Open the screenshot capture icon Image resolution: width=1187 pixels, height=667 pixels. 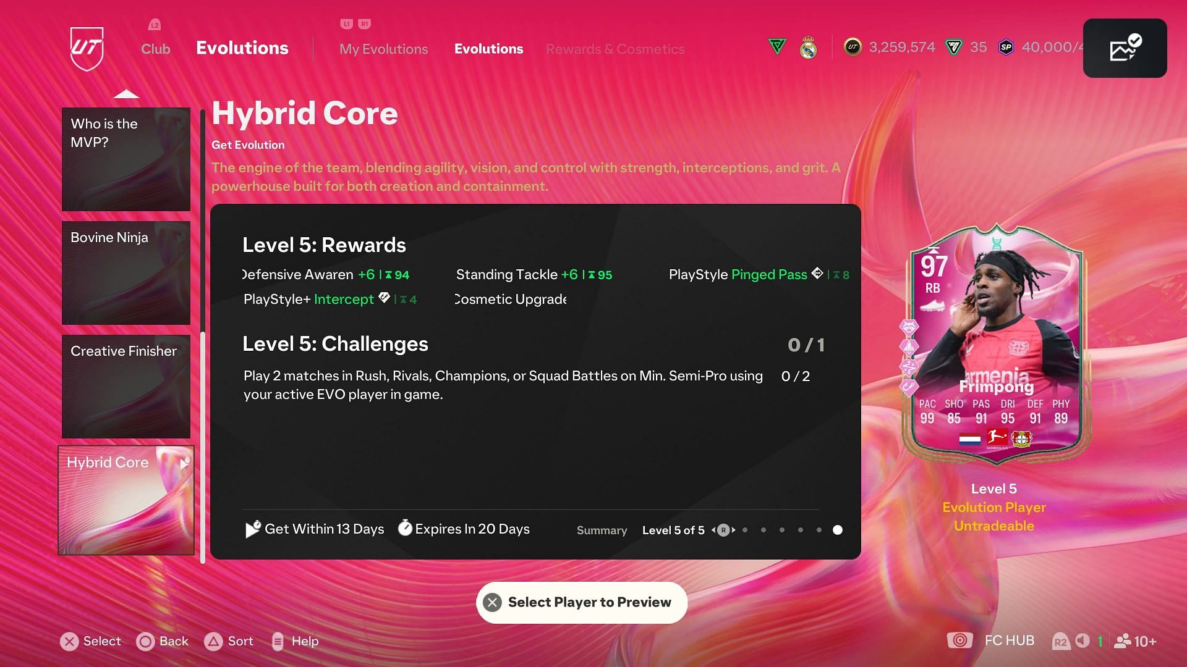1125,48
